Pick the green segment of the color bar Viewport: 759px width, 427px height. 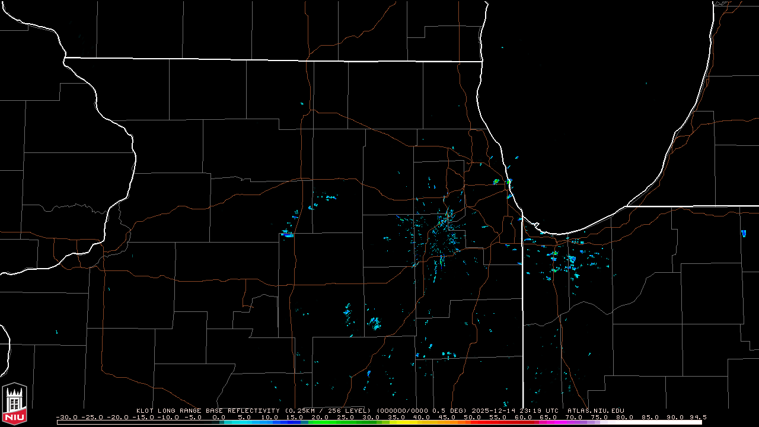coord(332,422)
